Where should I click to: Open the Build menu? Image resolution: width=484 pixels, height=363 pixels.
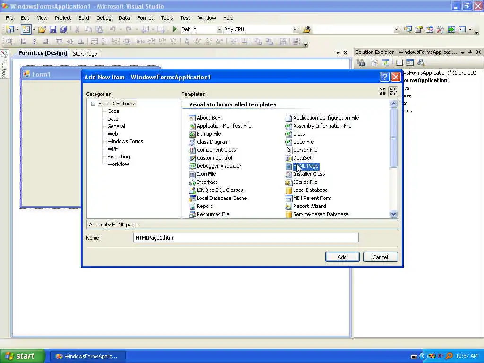tap(84, 18)
